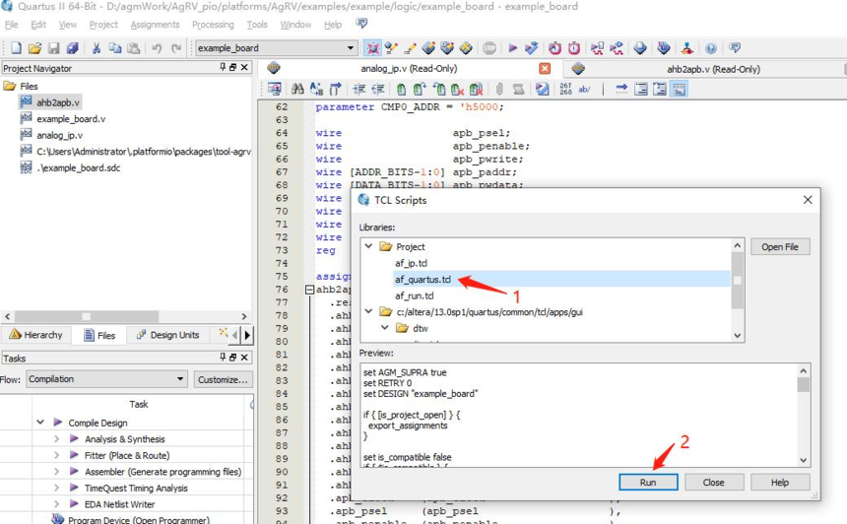Toggle line numbers 267/268 icon
Screen dimensions: 847x524
tap(565, 89)
